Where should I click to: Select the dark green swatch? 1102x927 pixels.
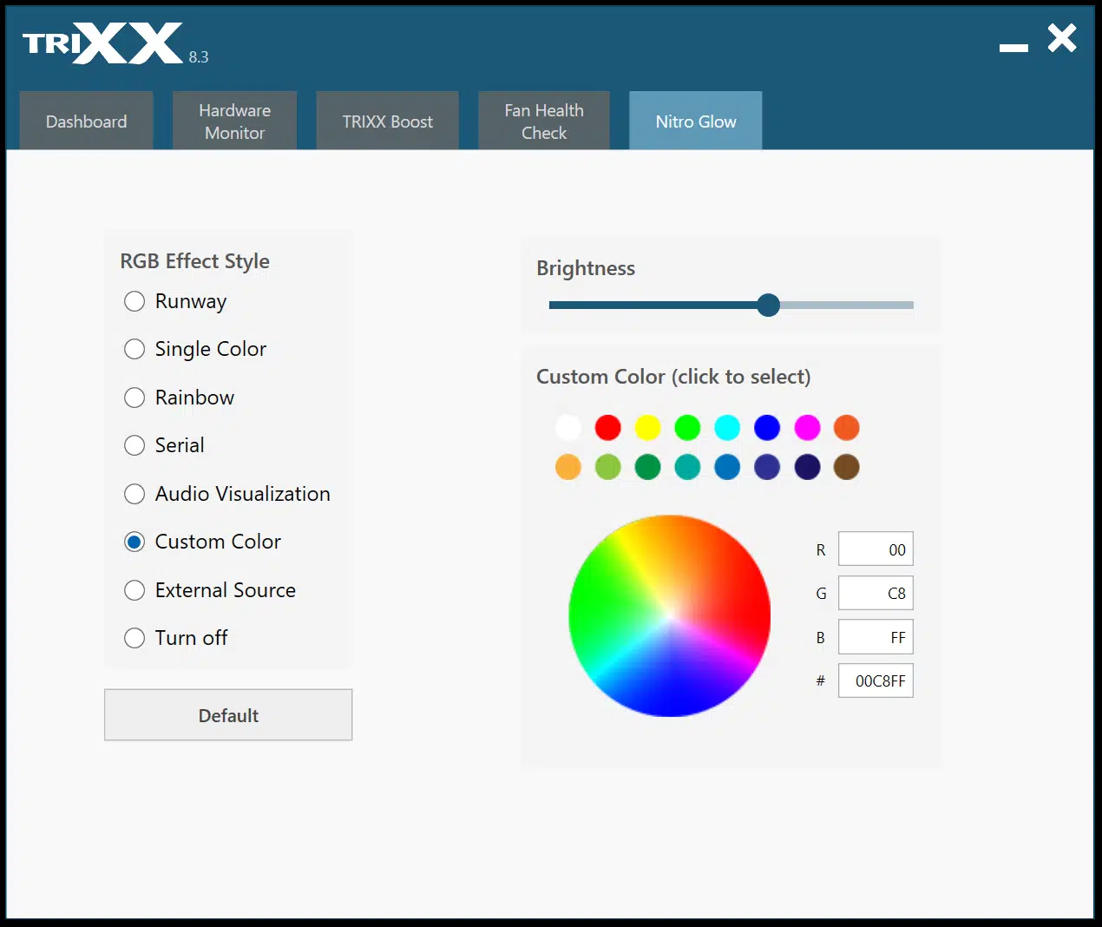pyautogui.click(x=647, y=467)
